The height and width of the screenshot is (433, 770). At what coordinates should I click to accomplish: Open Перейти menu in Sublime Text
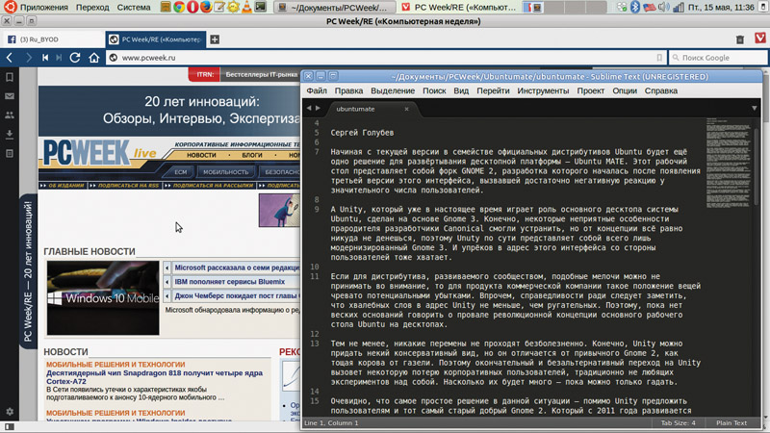[493, 90]
